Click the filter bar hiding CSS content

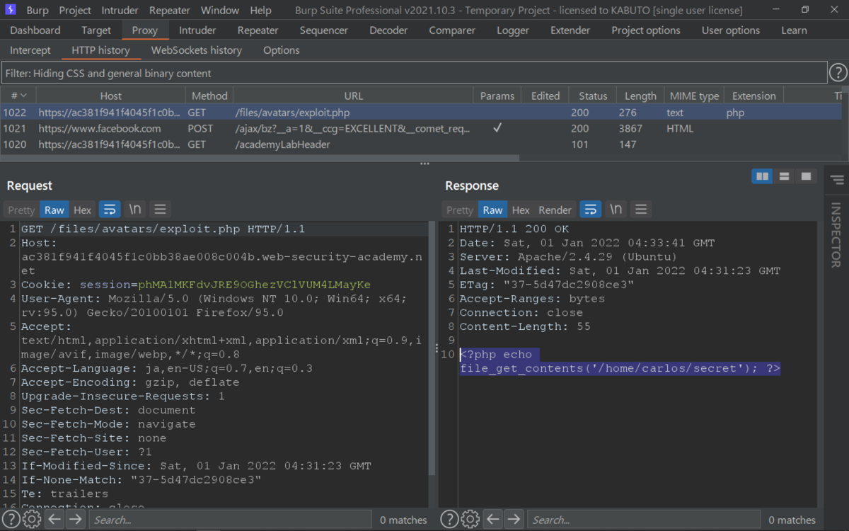(414, 74)
